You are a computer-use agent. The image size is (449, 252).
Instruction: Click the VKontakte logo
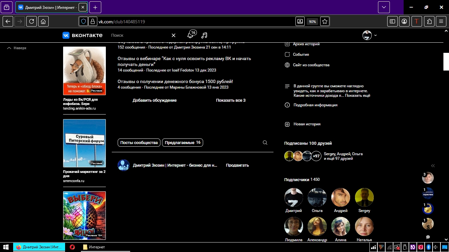(x=83, y=35)
